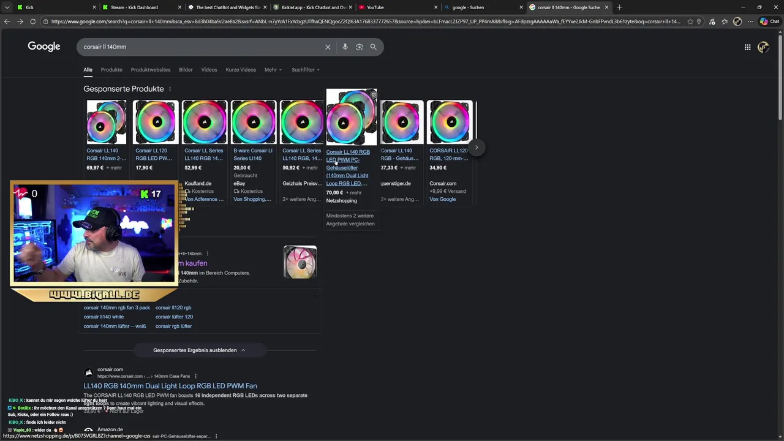The width and height of the screenshot is (784, 441).
Task: Open pink fan thumbnail beside kaufen result
Action: (x=300, y=262)
